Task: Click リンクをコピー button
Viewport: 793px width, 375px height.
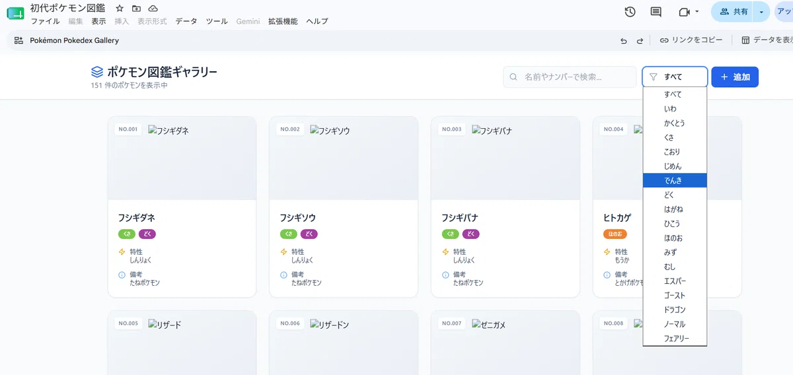Action: pyautogui.click(x=691, y=40)
